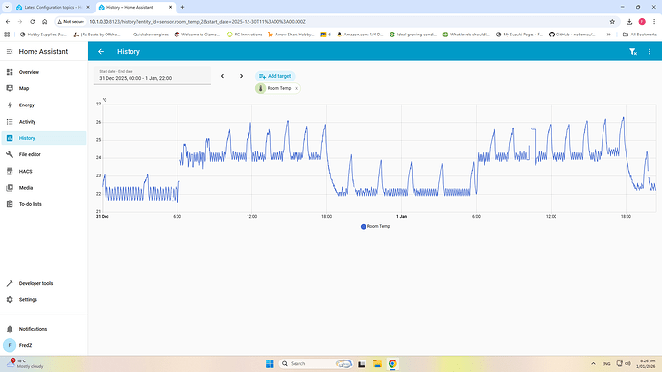
Task: Open the RC Innovations bookmark
Action: [245, 35]
